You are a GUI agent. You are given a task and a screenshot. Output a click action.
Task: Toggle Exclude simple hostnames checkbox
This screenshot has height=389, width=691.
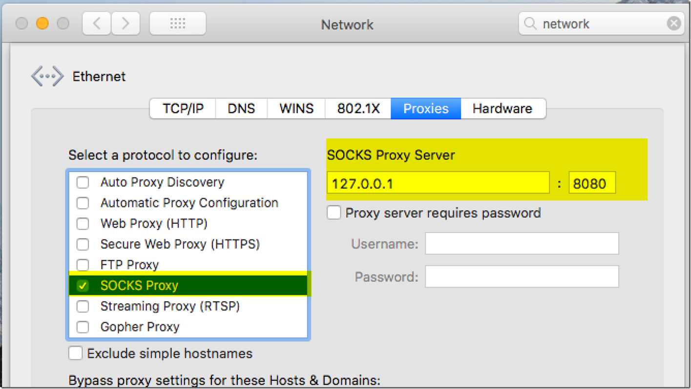tap(75, 353)
